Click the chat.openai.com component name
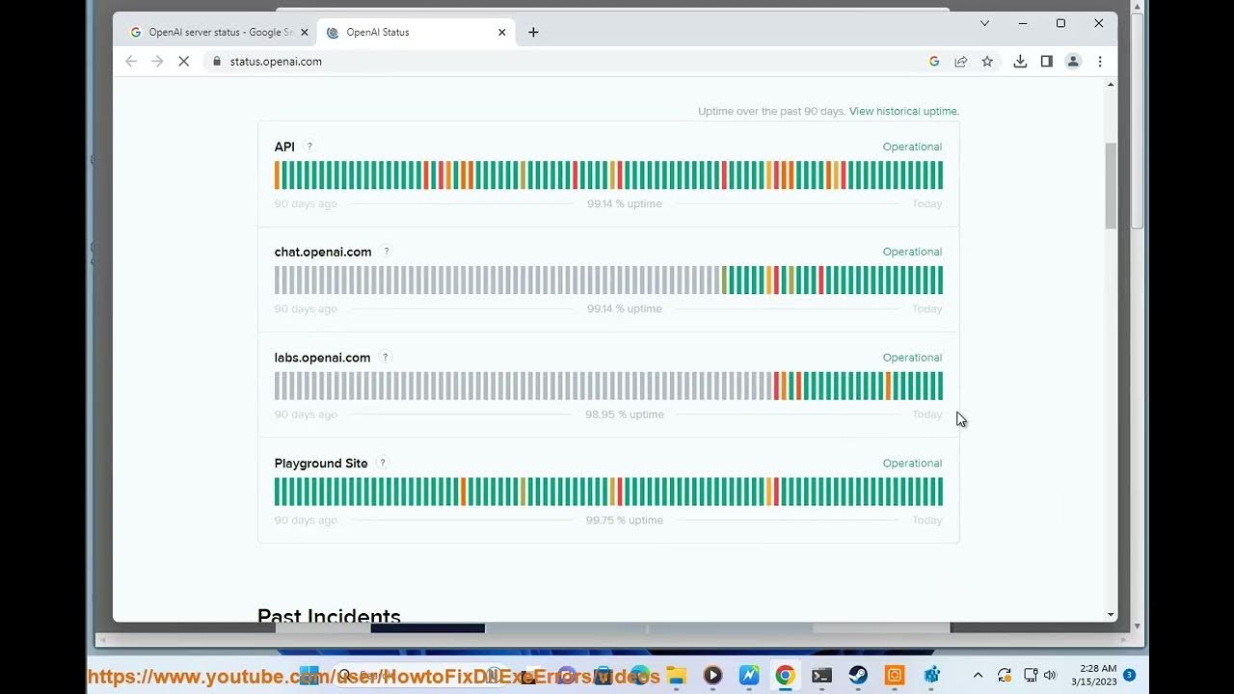The image size is (1234, 694). pos(323,252)
